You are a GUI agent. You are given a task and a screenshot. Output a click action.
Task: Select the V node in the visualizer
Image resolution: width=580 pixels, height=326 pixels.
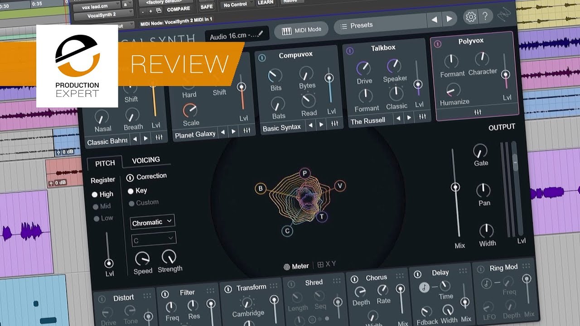tap(340, 186)
